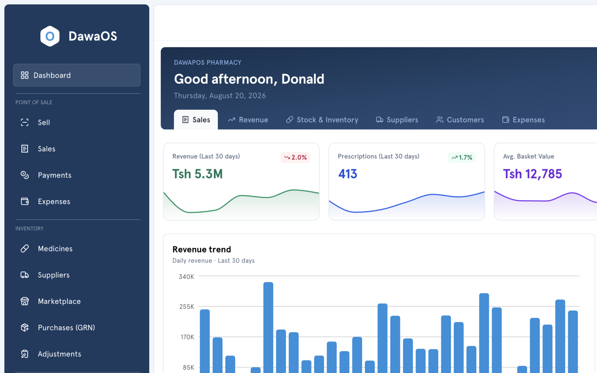Click the Sell scan icon
597x373 pixels.
25,122
